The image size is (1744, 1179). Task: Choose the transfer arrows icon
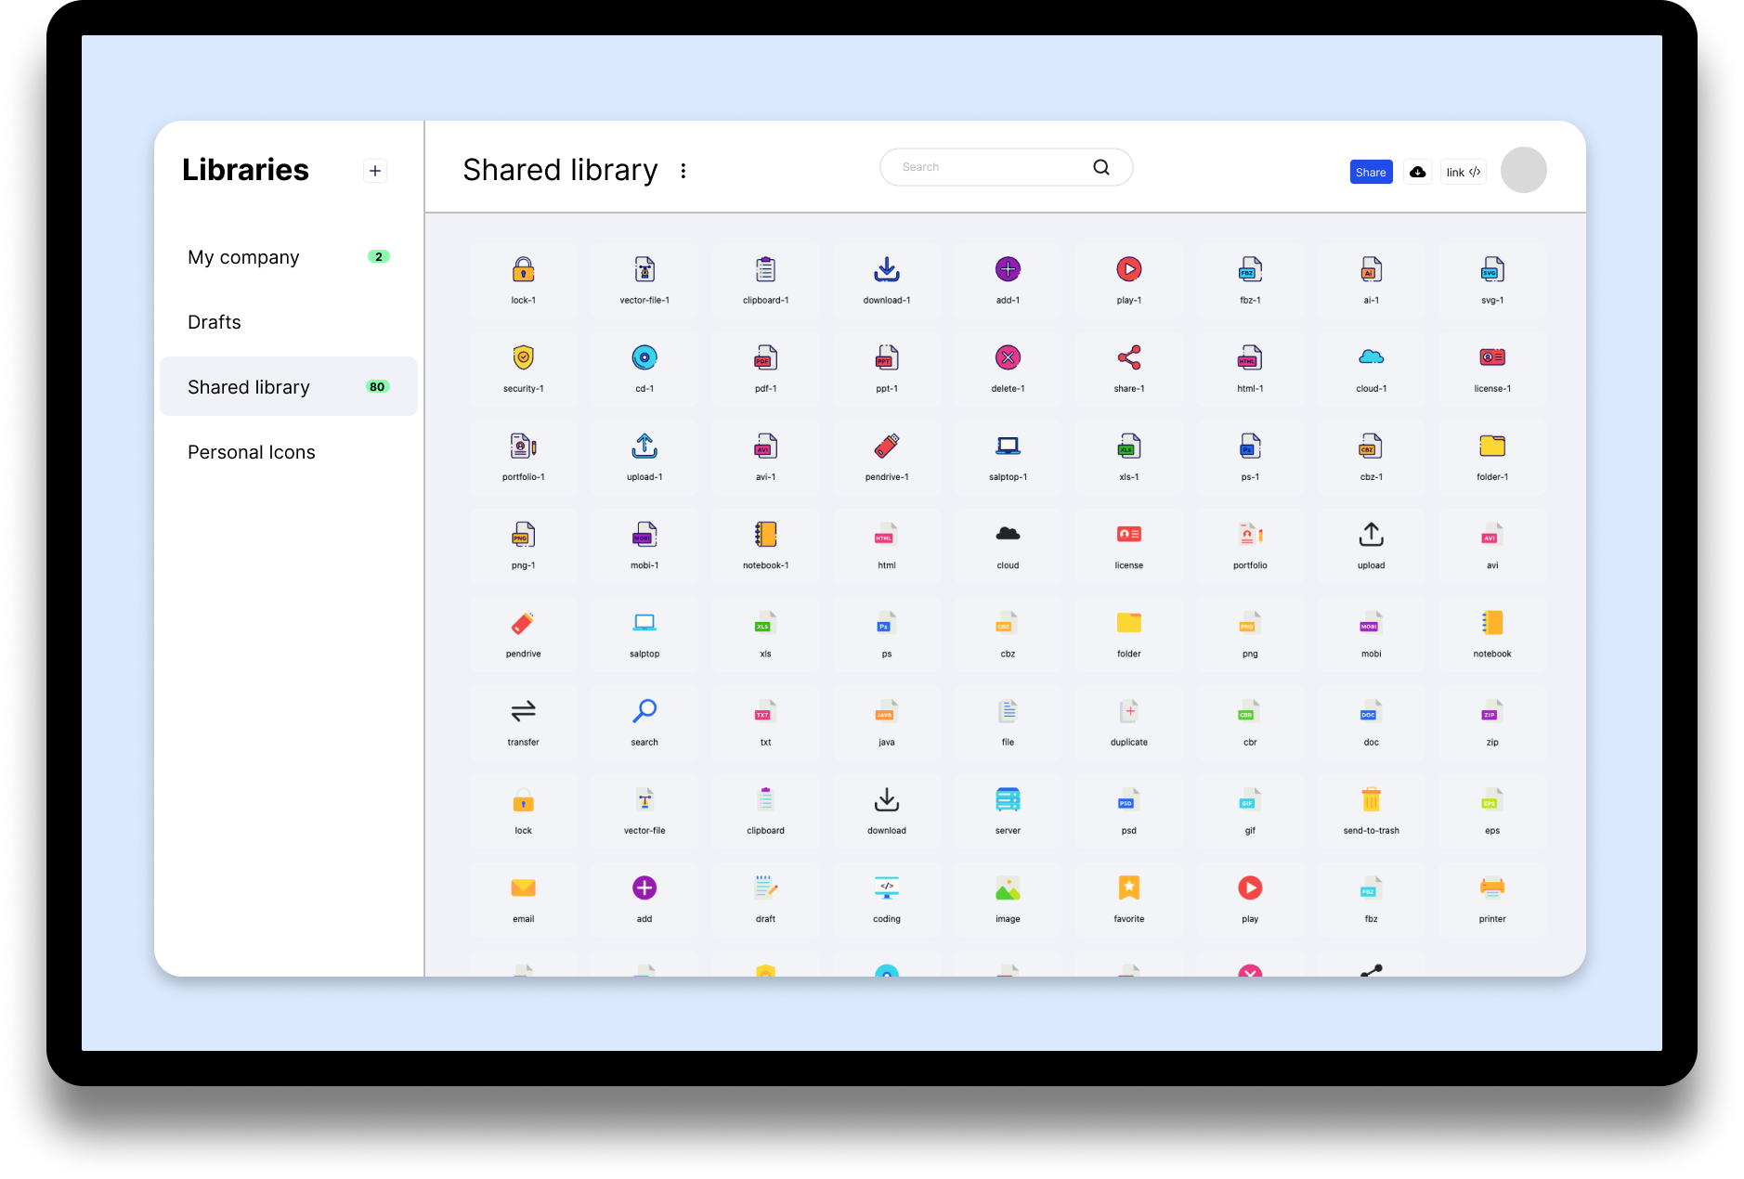(523, 712)
